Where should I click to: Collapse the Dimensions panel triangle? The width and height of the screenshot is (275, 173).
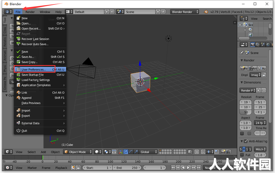(x=242, y=82)
